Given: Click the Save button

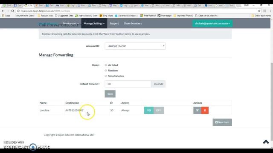Looking at the screenshot, I should point(110,94).
